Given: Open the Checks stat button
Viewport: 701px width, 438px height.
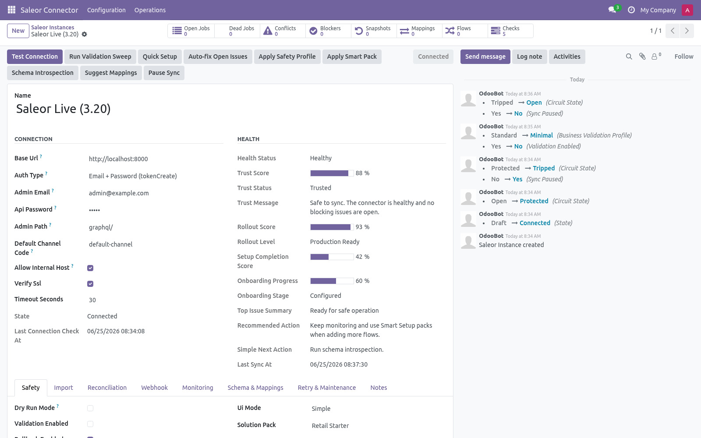Looking at the screenshot, I should point(511,31).
